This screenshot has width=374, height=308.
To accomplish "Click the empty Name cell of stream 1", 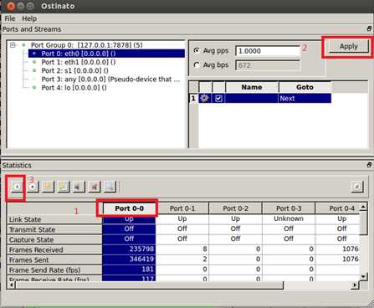I will 252,98.
